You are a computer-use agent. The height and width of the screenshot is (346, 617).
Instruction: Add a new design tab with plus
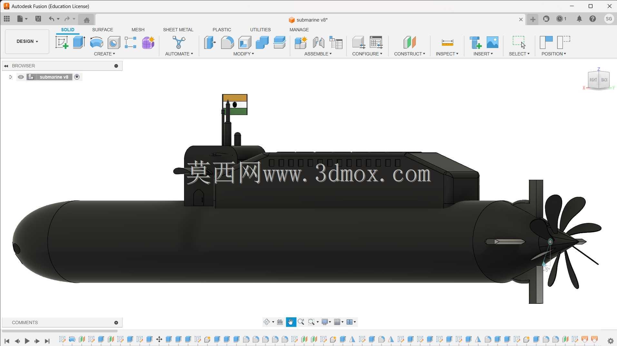533,20
